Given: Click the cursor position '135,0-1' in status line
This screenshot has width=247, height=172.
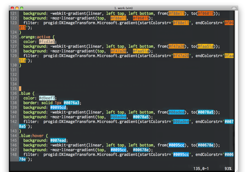Looking at the screenshot, I should [201, 169].
